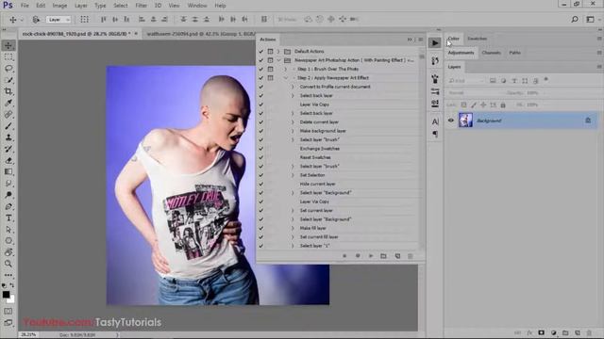Open the Window menu
Image resolution: width=604 pixels, height=339 pixels.
[x=197, y=6]
